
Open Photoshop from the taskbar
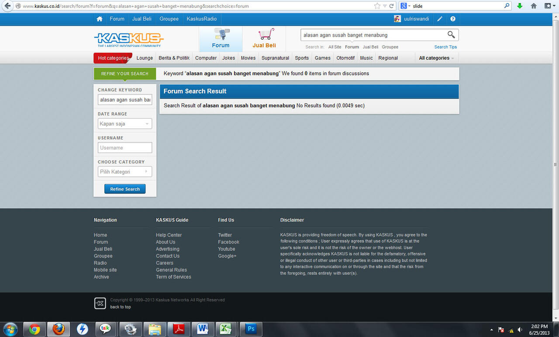(x=251, y=329)
